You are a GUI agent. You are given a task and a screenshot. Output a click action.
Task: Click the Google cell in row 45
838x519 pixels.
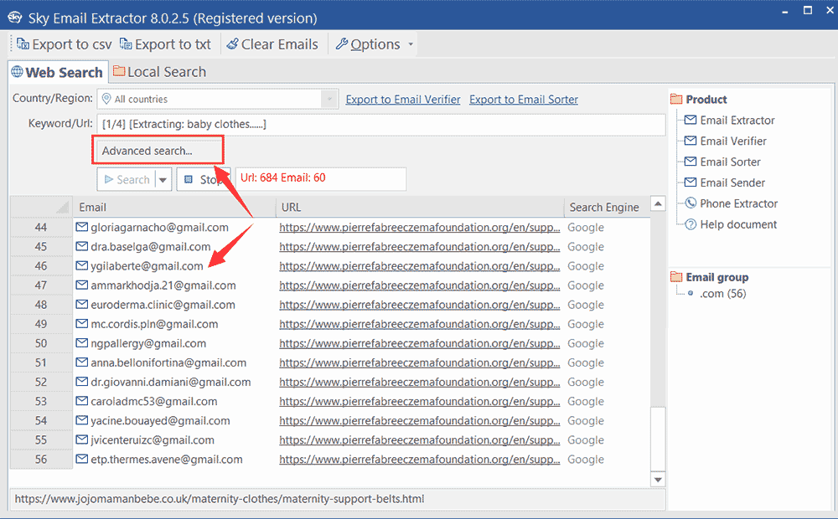[586, 247]
